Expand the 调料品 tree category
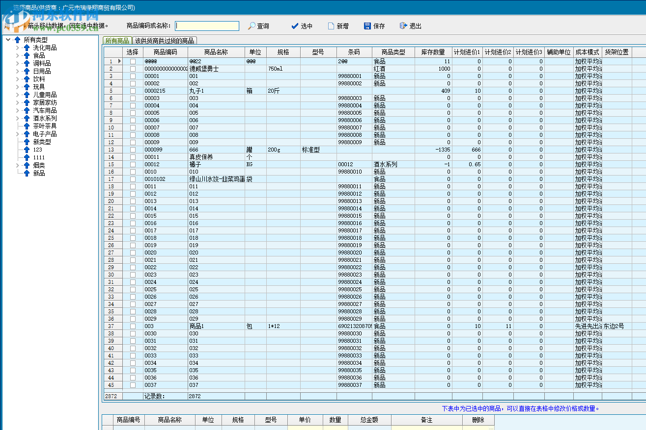This screenshot has height=430, width=646. (x=17, y=63)
